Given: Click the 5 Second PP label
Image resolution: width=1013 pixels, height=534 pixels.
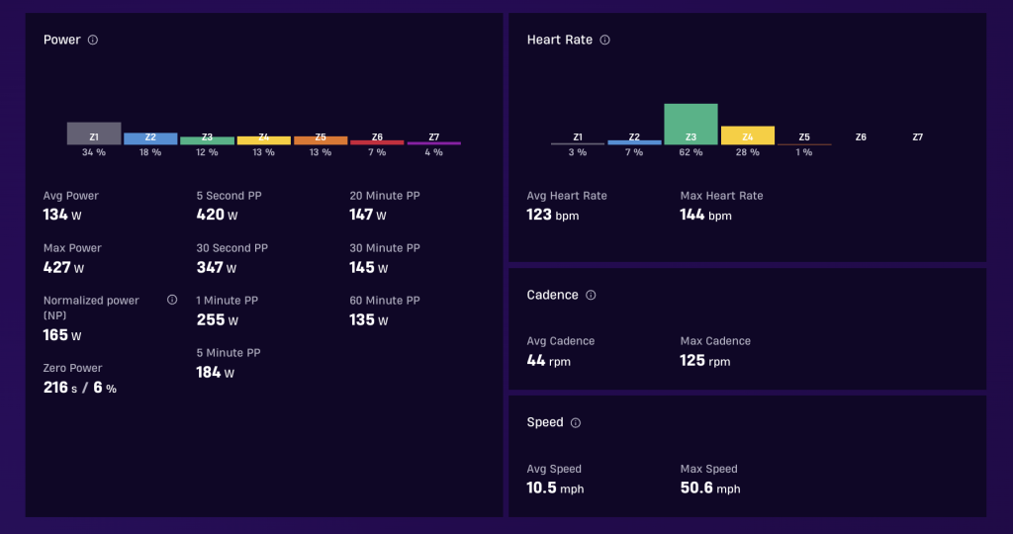Looking at the screenshot, I should pos(229,196).
